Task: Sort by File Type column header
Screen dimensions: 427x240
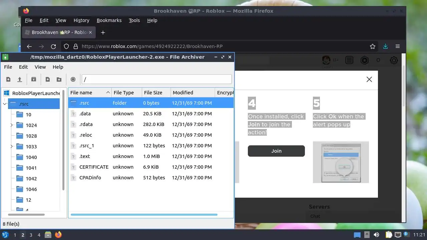Action: (126, 93)
